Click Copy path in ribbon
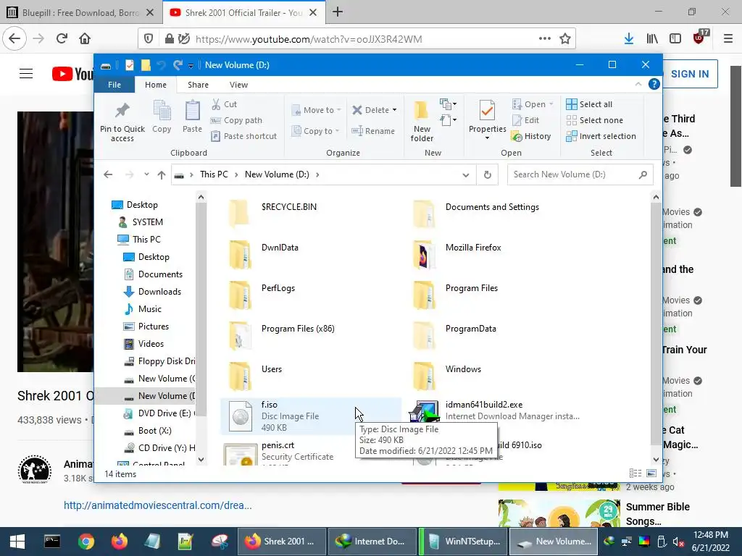 [236, 120]
